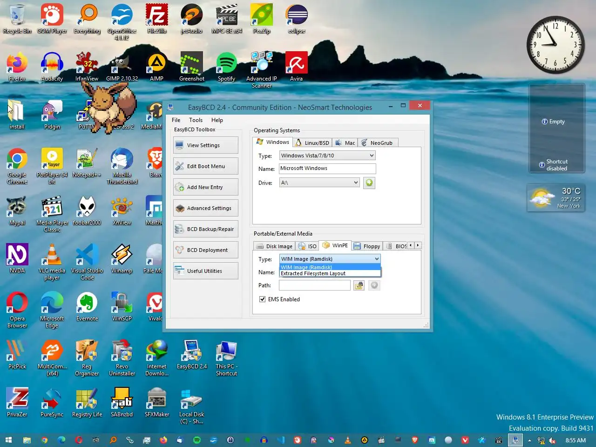The width and height of the screenshot is (596, 447).
Task: Switch to the BIOS tab
Action: point(396,246)
